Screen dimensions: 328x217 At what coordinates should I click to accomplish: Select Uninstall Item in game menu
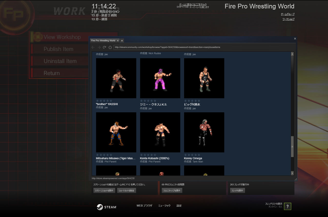[x=60, y=61]
